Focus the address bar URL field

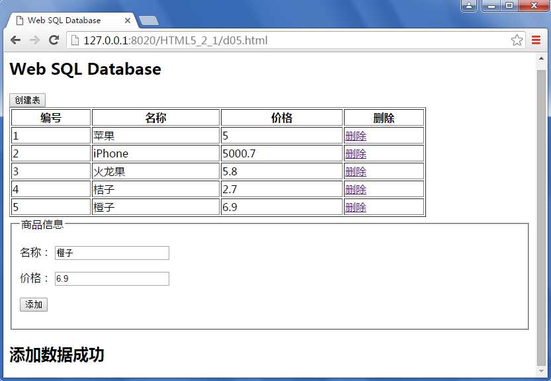(x=295, y=40)
